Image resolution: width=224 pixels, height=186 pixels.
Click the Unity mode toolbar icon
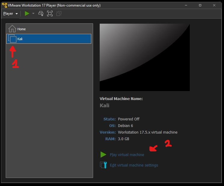tap(59, 13)
